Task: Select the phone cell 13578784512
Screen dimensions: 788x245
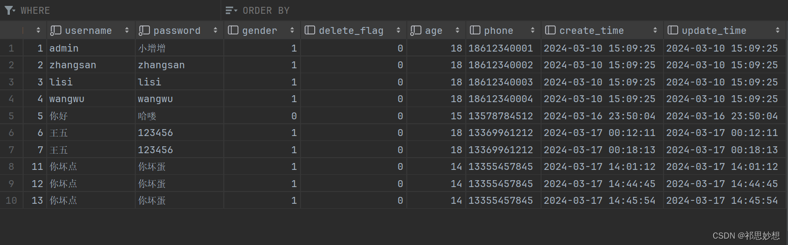Action: [501, 116]
